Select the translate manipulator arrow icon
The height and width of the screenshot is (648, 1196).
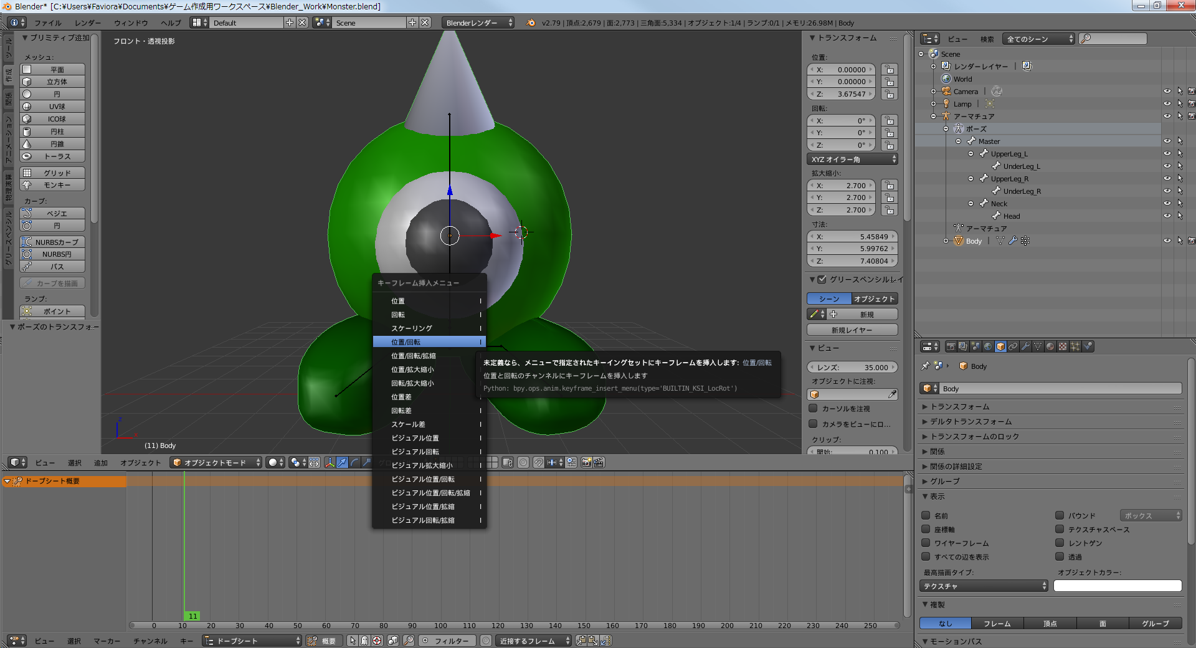(342, 462)
